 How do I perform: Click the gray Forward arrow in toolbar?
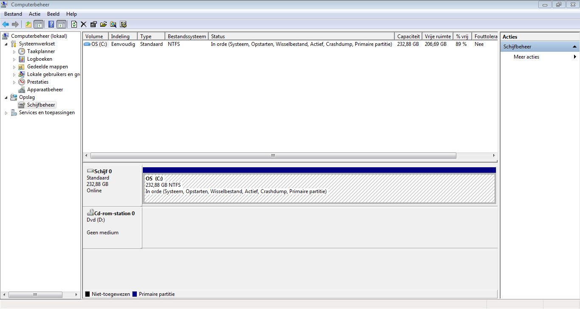pos(15,24)
